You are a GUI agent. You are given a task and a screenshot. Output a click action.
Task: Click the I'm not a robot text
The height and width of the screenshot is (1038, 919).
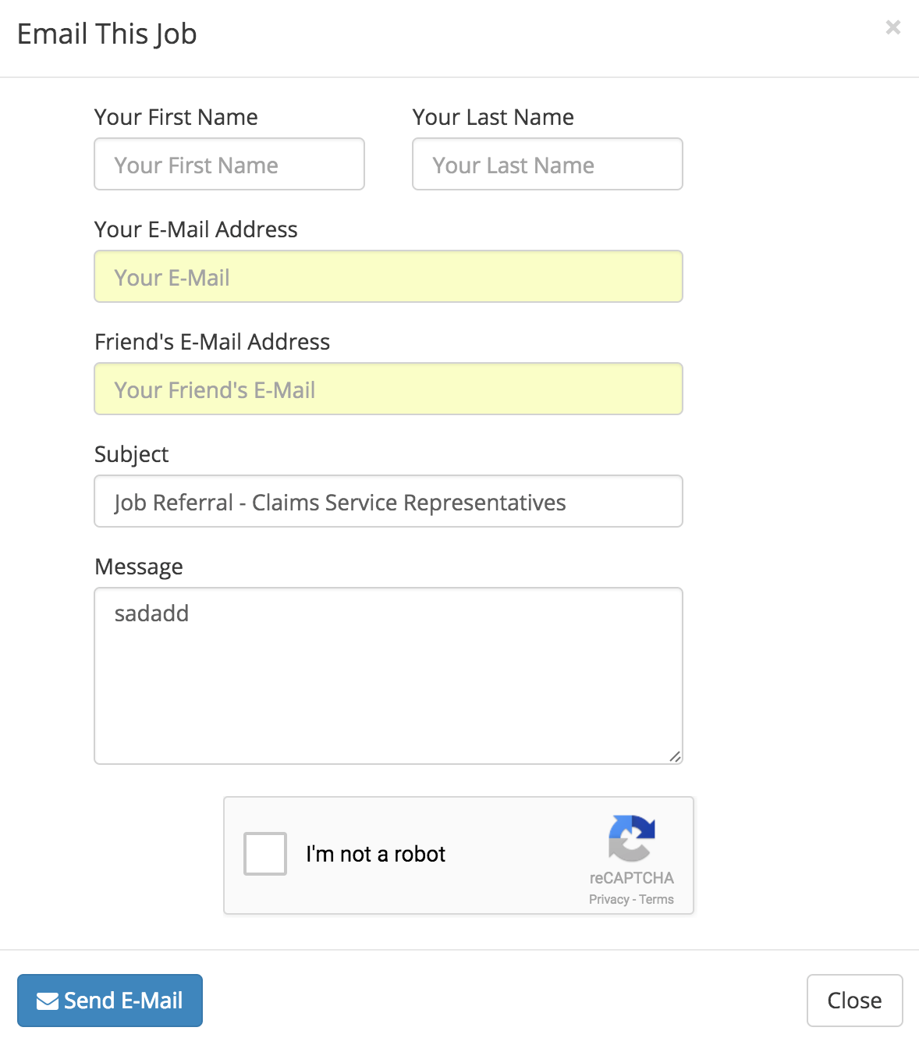coord(375,855)
